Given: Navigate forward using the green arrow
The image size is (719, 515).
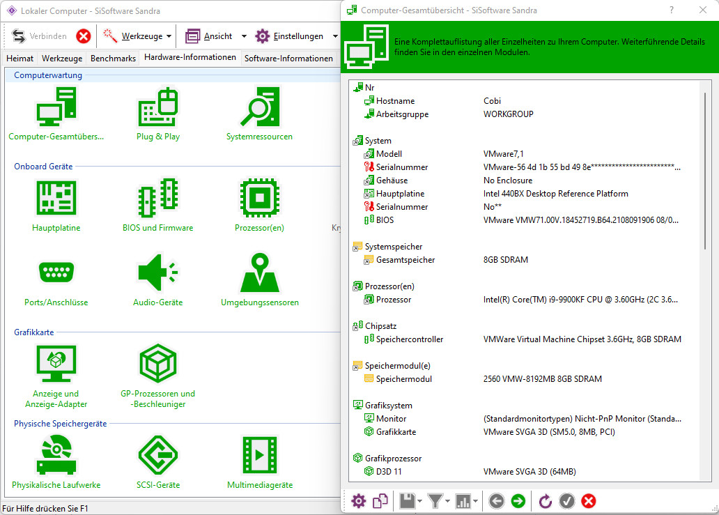Looking at the screenshot, I should point(518,501).
